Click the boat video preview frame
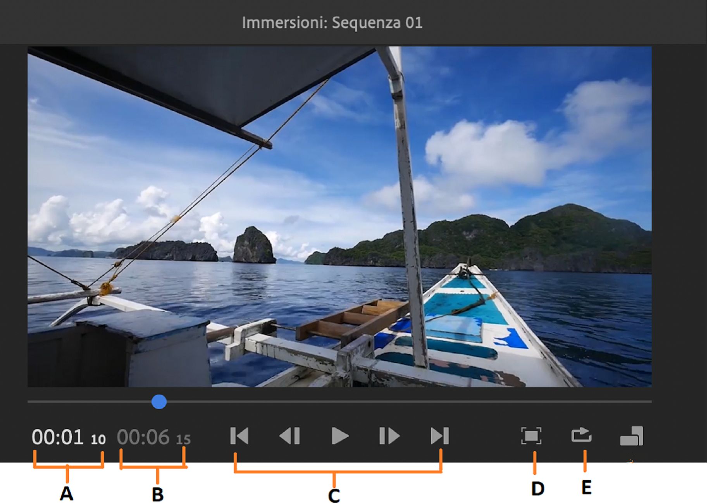The width and height of the screenshot is (713, 504). (339, 217)
